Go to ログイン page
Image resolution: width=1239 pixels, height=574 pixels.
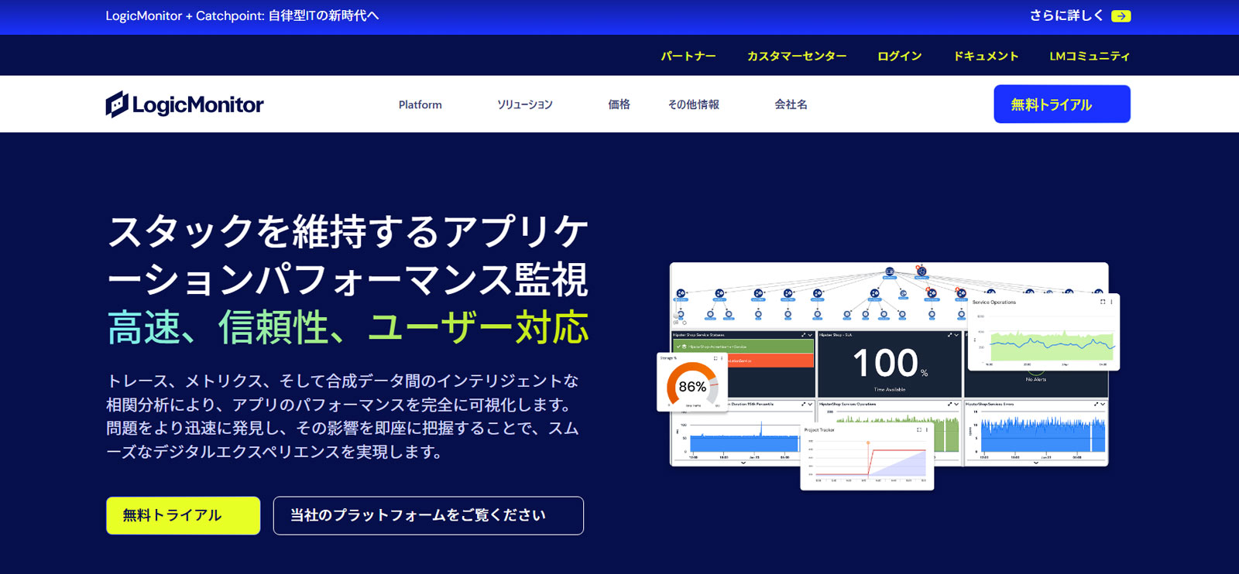[899, 56]
